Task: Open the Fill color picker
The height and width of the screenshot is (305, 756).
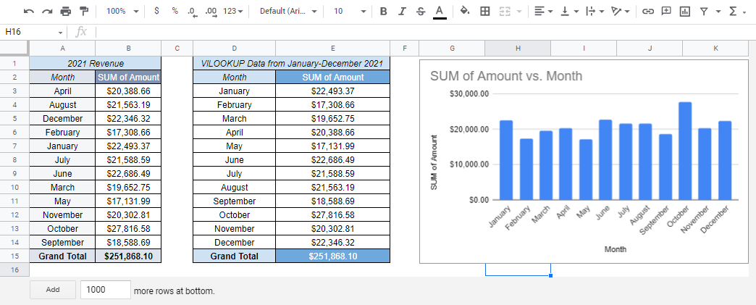Action: tap(465, 12)
